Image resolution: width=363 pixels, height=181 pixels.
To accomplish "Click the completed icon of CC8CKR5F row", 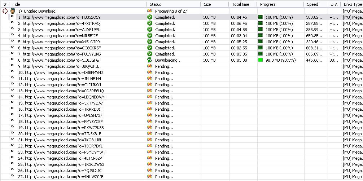I will coord(150,48).
